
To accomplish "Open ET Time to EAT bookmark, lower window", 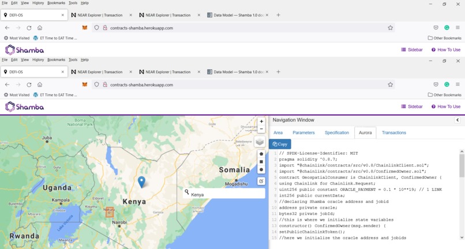I will (55, 95).
